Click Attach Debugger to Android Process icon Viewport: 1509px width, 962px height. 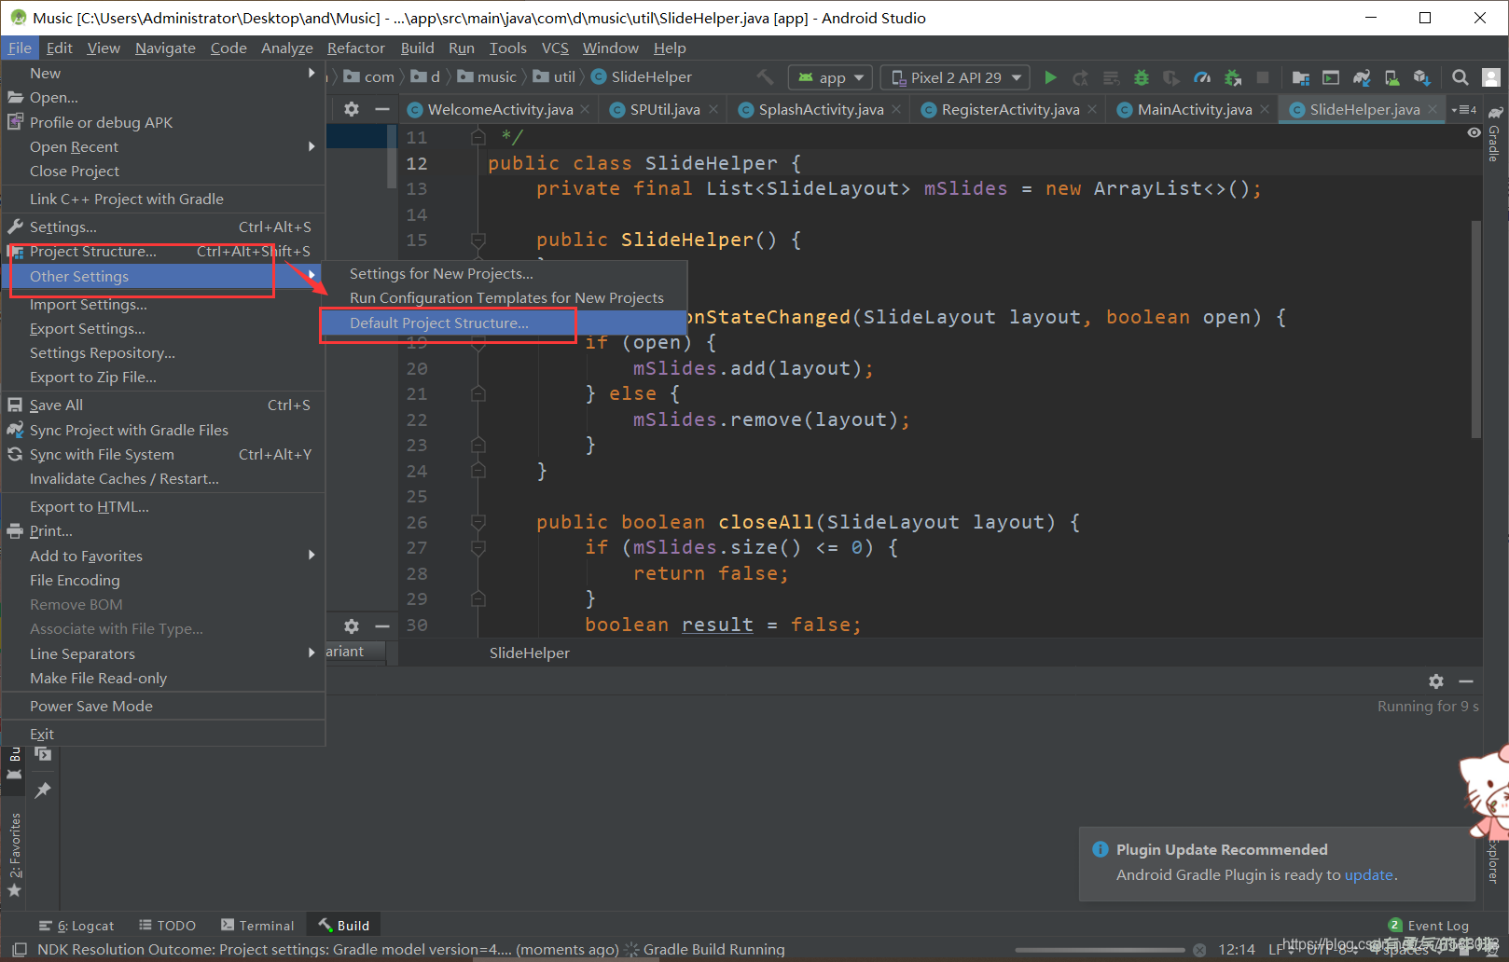(1233, 77)
